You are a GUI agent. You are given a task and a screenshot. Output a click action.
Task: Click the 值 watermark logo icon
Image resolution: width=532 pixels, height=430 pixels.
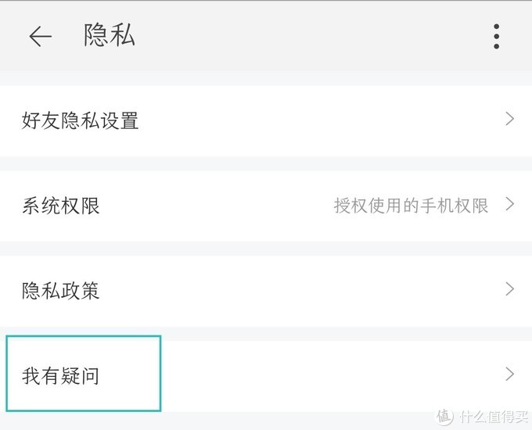444,415
